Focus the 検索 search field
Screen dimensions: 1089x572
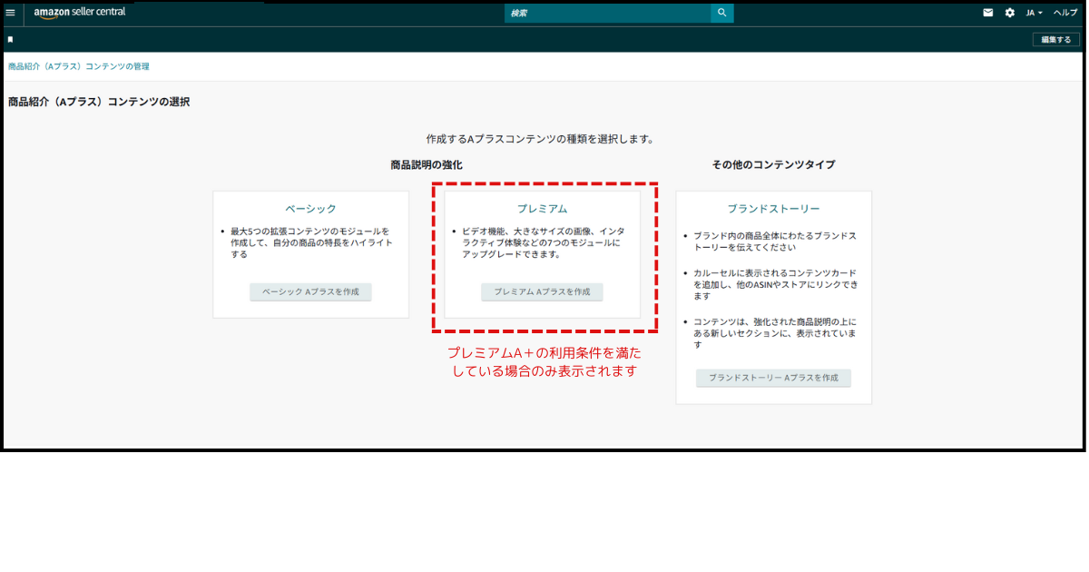tap(608, 13)
